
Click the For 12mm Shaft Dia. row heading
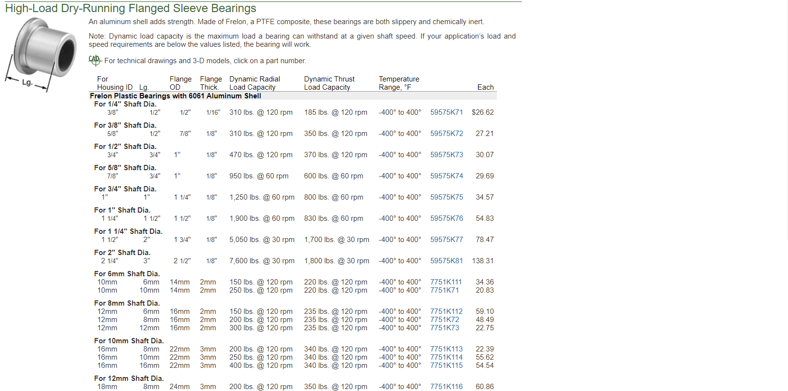click(129, 378)
